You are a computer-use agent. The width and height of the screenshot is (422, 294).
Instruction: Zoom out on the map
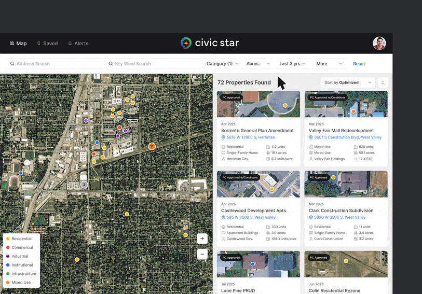[202, 254]
